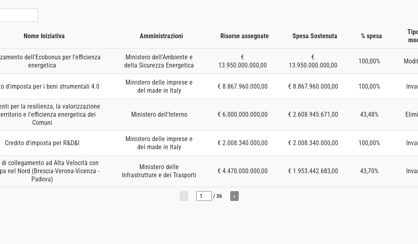Sort by Nome Iniziativa column header
Image resolution: width=418 pixels, height=244 pixels.
coord(44,36)
